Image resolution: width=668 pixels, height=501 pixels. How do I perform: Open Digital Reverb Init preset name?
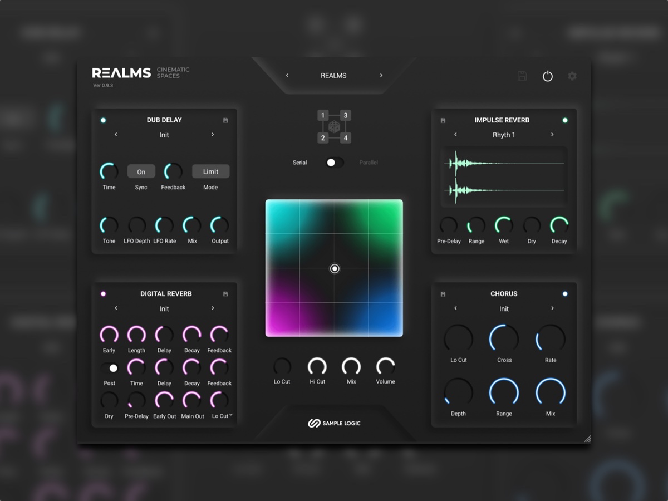(x=164, y=309)
